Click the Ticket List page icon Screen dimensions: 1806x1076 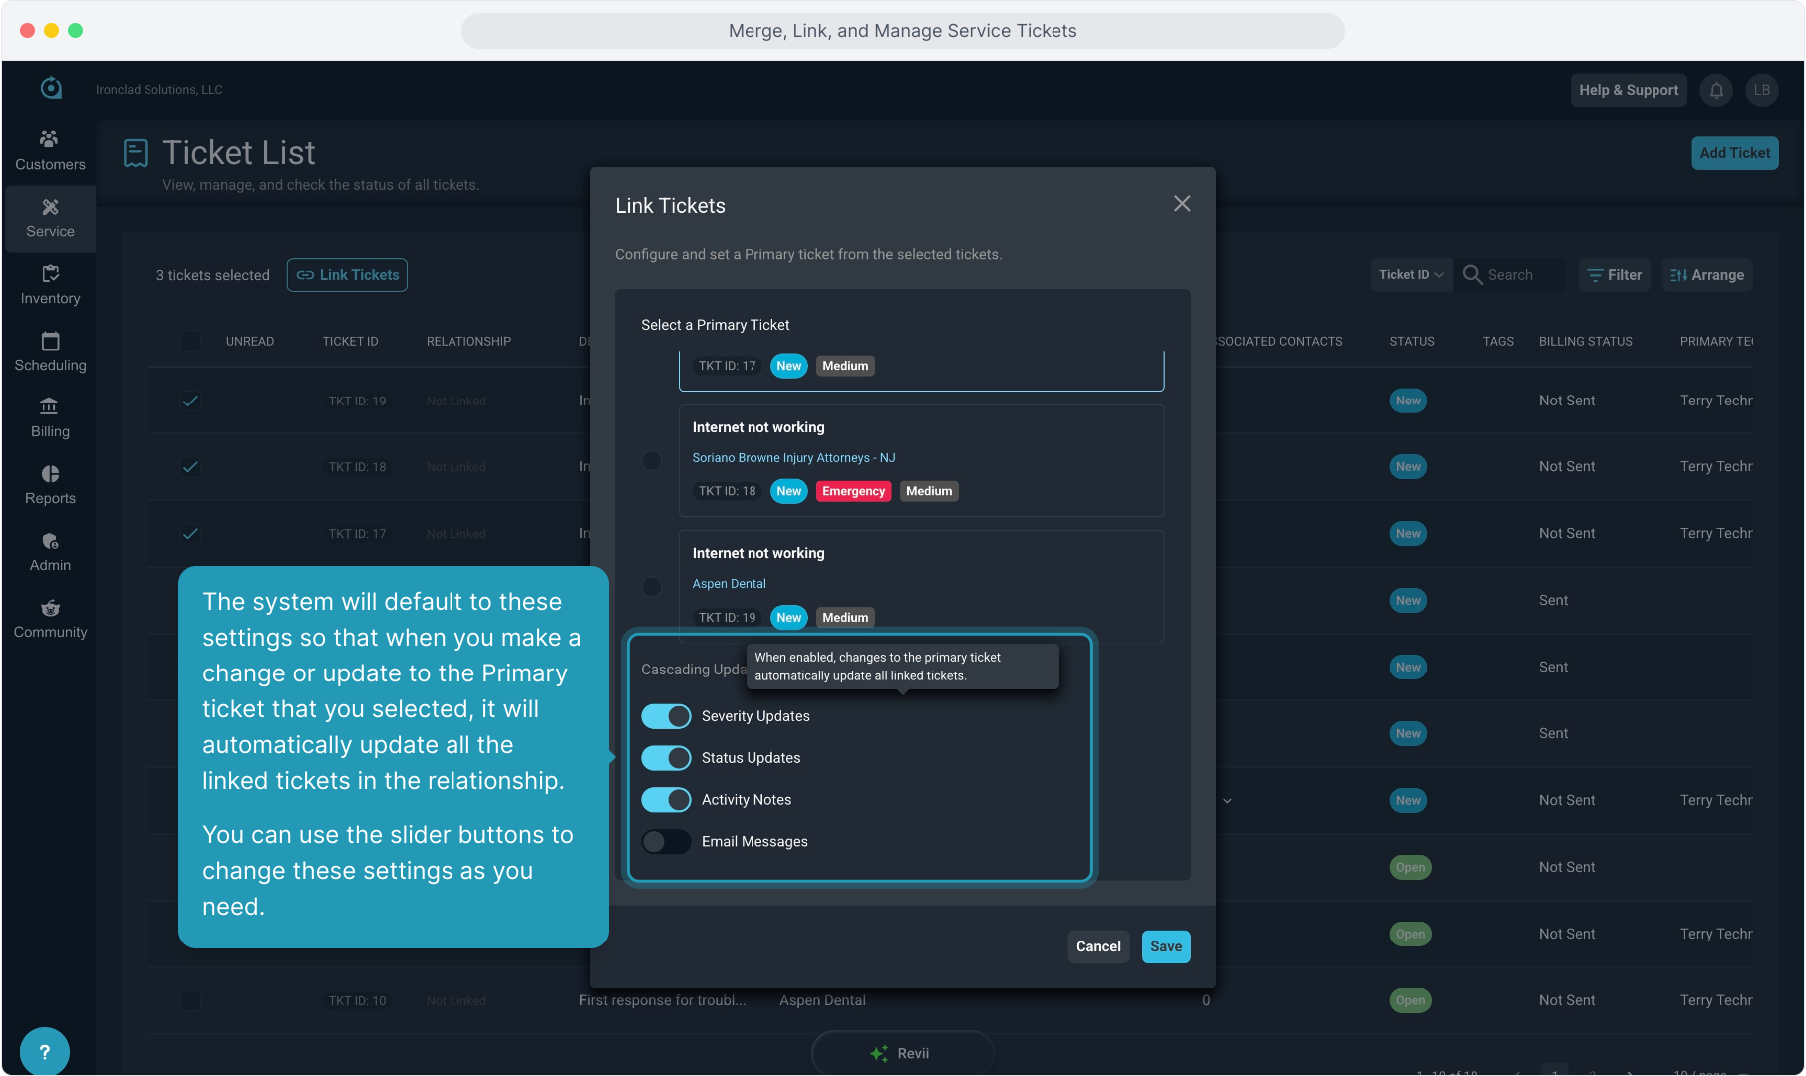tap(136, 153)
